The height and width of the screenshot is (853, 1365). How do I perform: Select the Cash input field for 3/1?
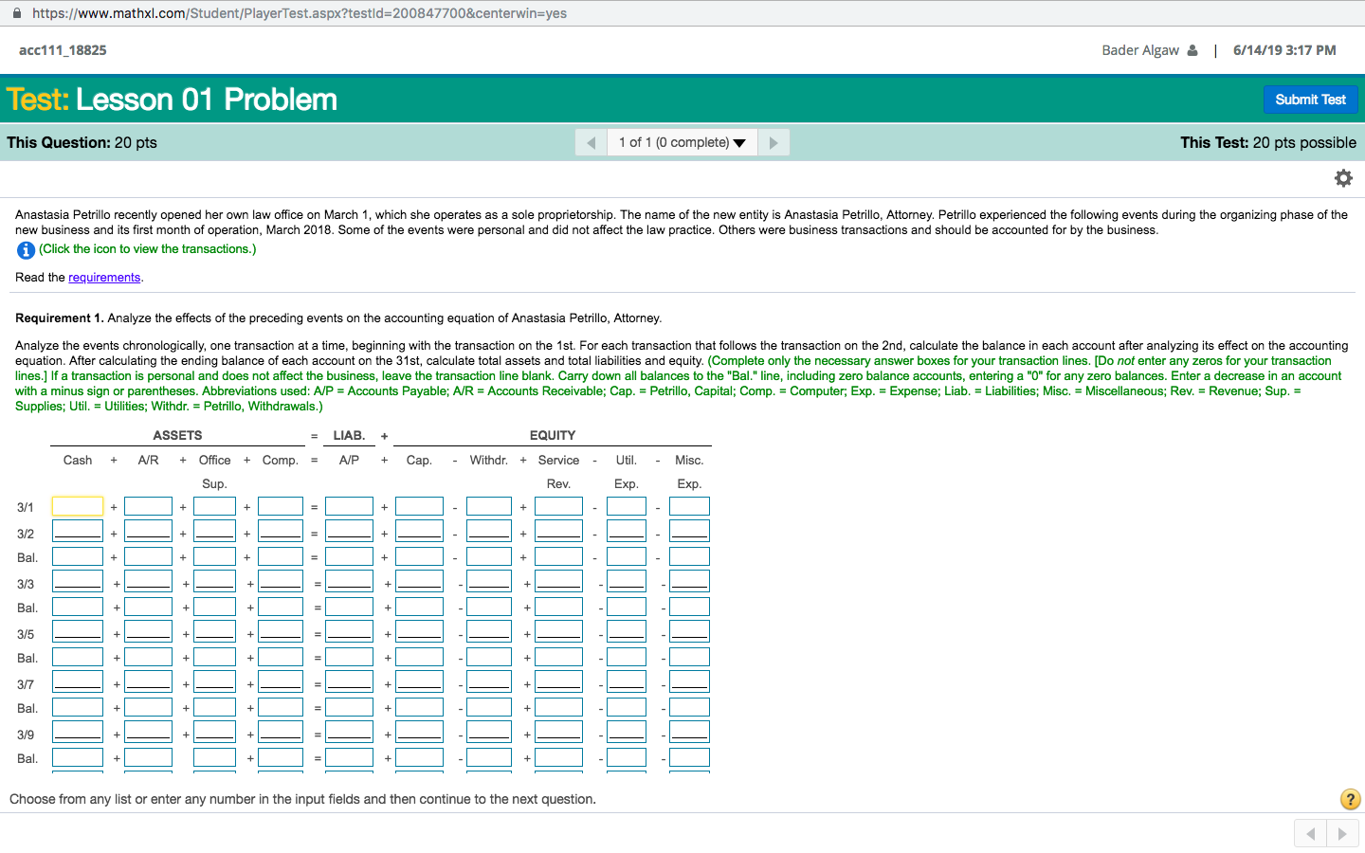point(78,506)
